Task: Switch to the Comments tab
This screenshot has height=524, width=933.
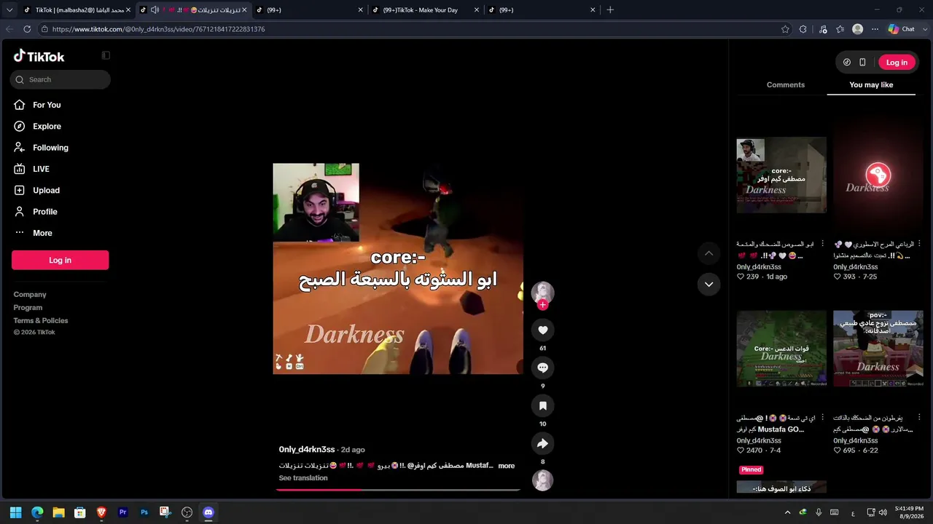Action: 786,85
